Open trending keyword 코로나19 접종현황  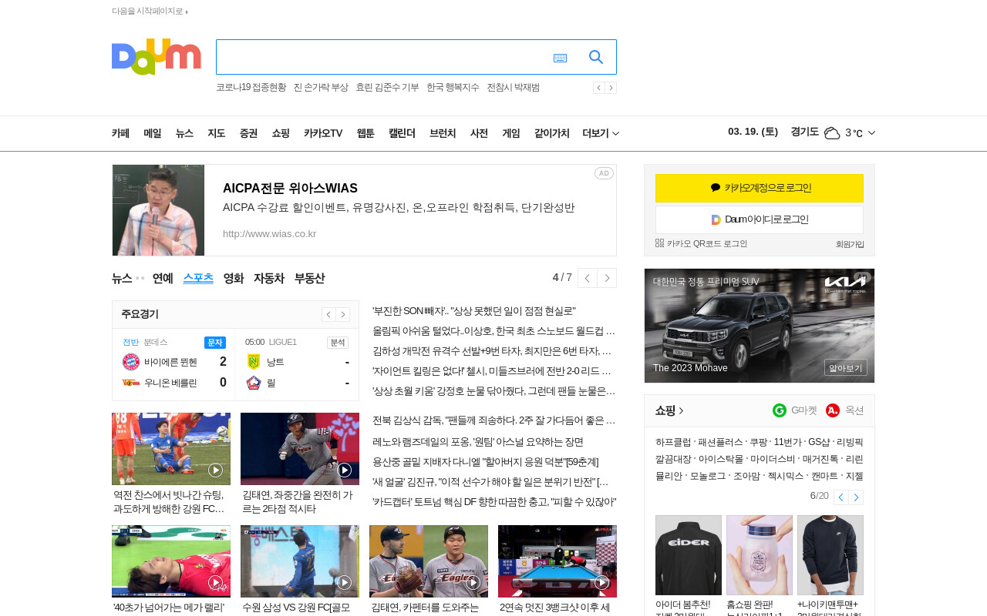pyautogui.click(x=251, y=88)
